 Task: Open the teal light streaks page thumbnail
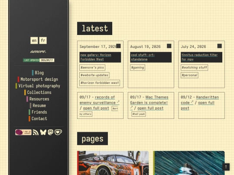(x=189, y=163)
